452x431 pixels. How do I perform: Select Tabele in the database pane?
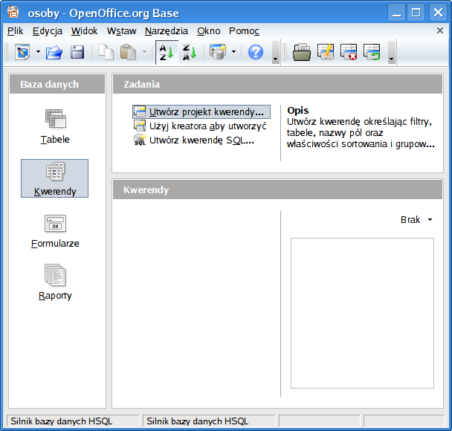(55, 126)
